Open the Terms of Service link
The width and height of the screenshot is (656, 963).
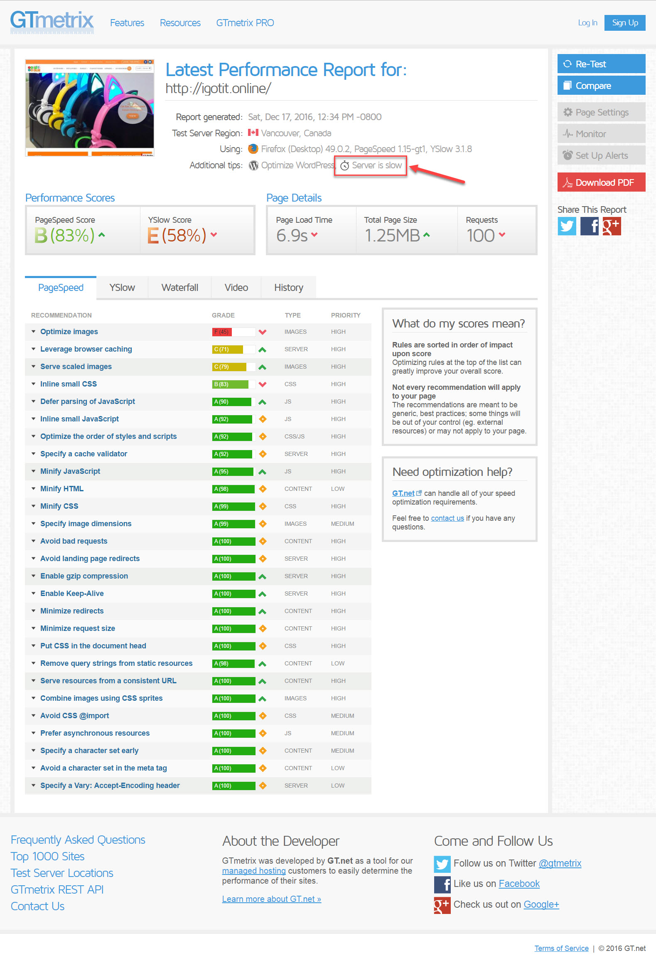pos(561,948)
